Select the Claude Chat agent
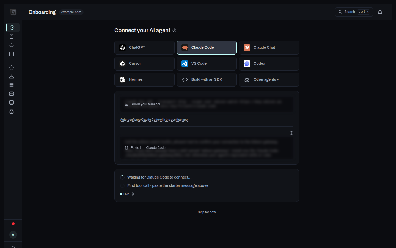 click(269, 48)
